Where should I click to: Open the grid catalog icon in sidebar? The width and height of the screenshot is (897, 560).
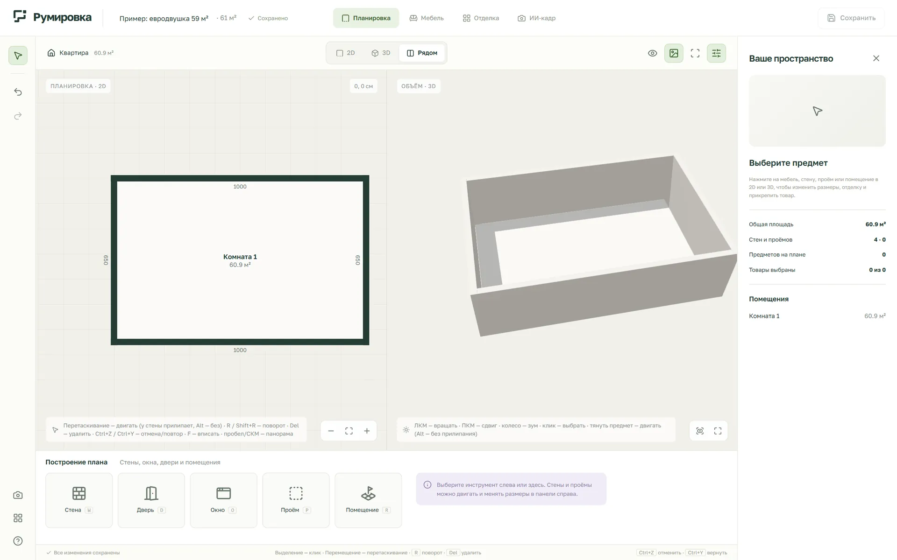pyautogui.click(x=18, y=518)
